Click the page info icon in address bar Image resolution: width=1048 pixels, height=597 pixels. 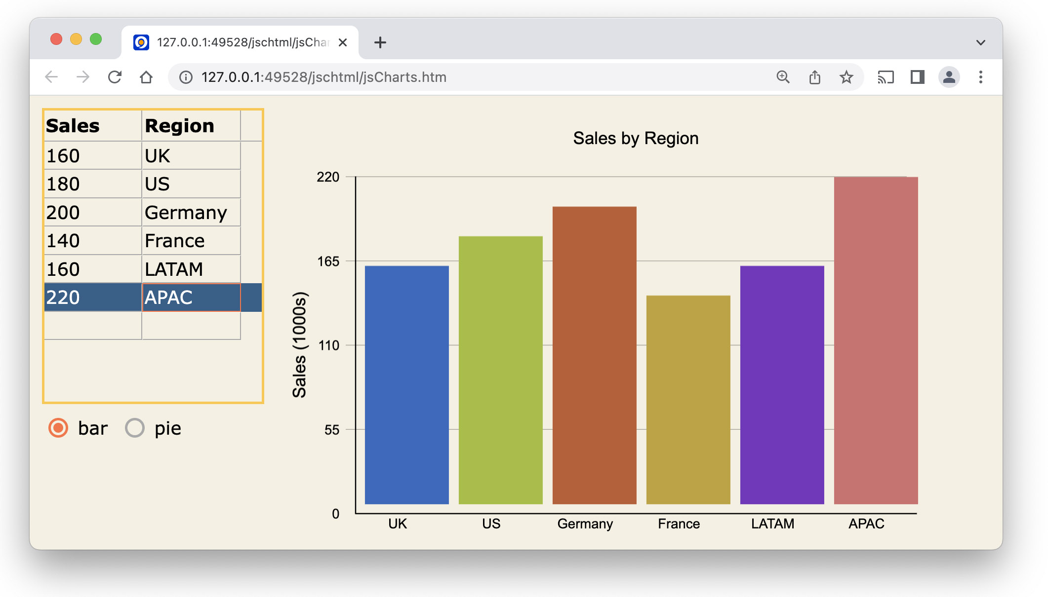[x=186, y=77]
